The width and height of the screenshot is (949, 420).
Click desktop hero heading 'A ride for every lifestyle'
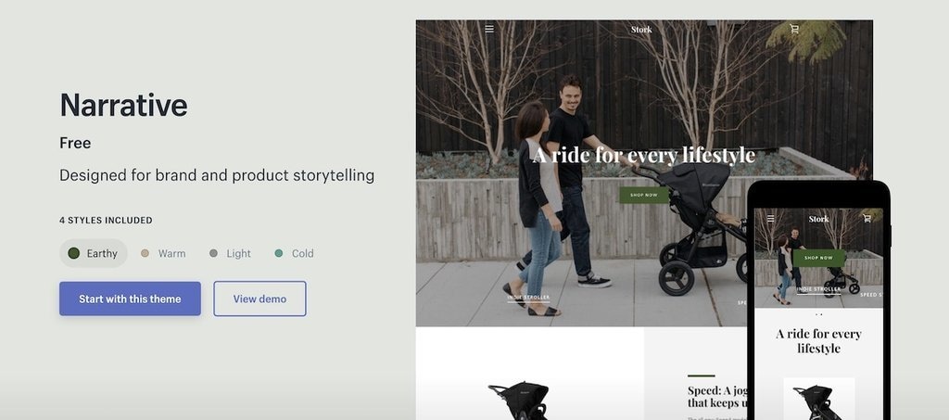click(x=643, y=155)
